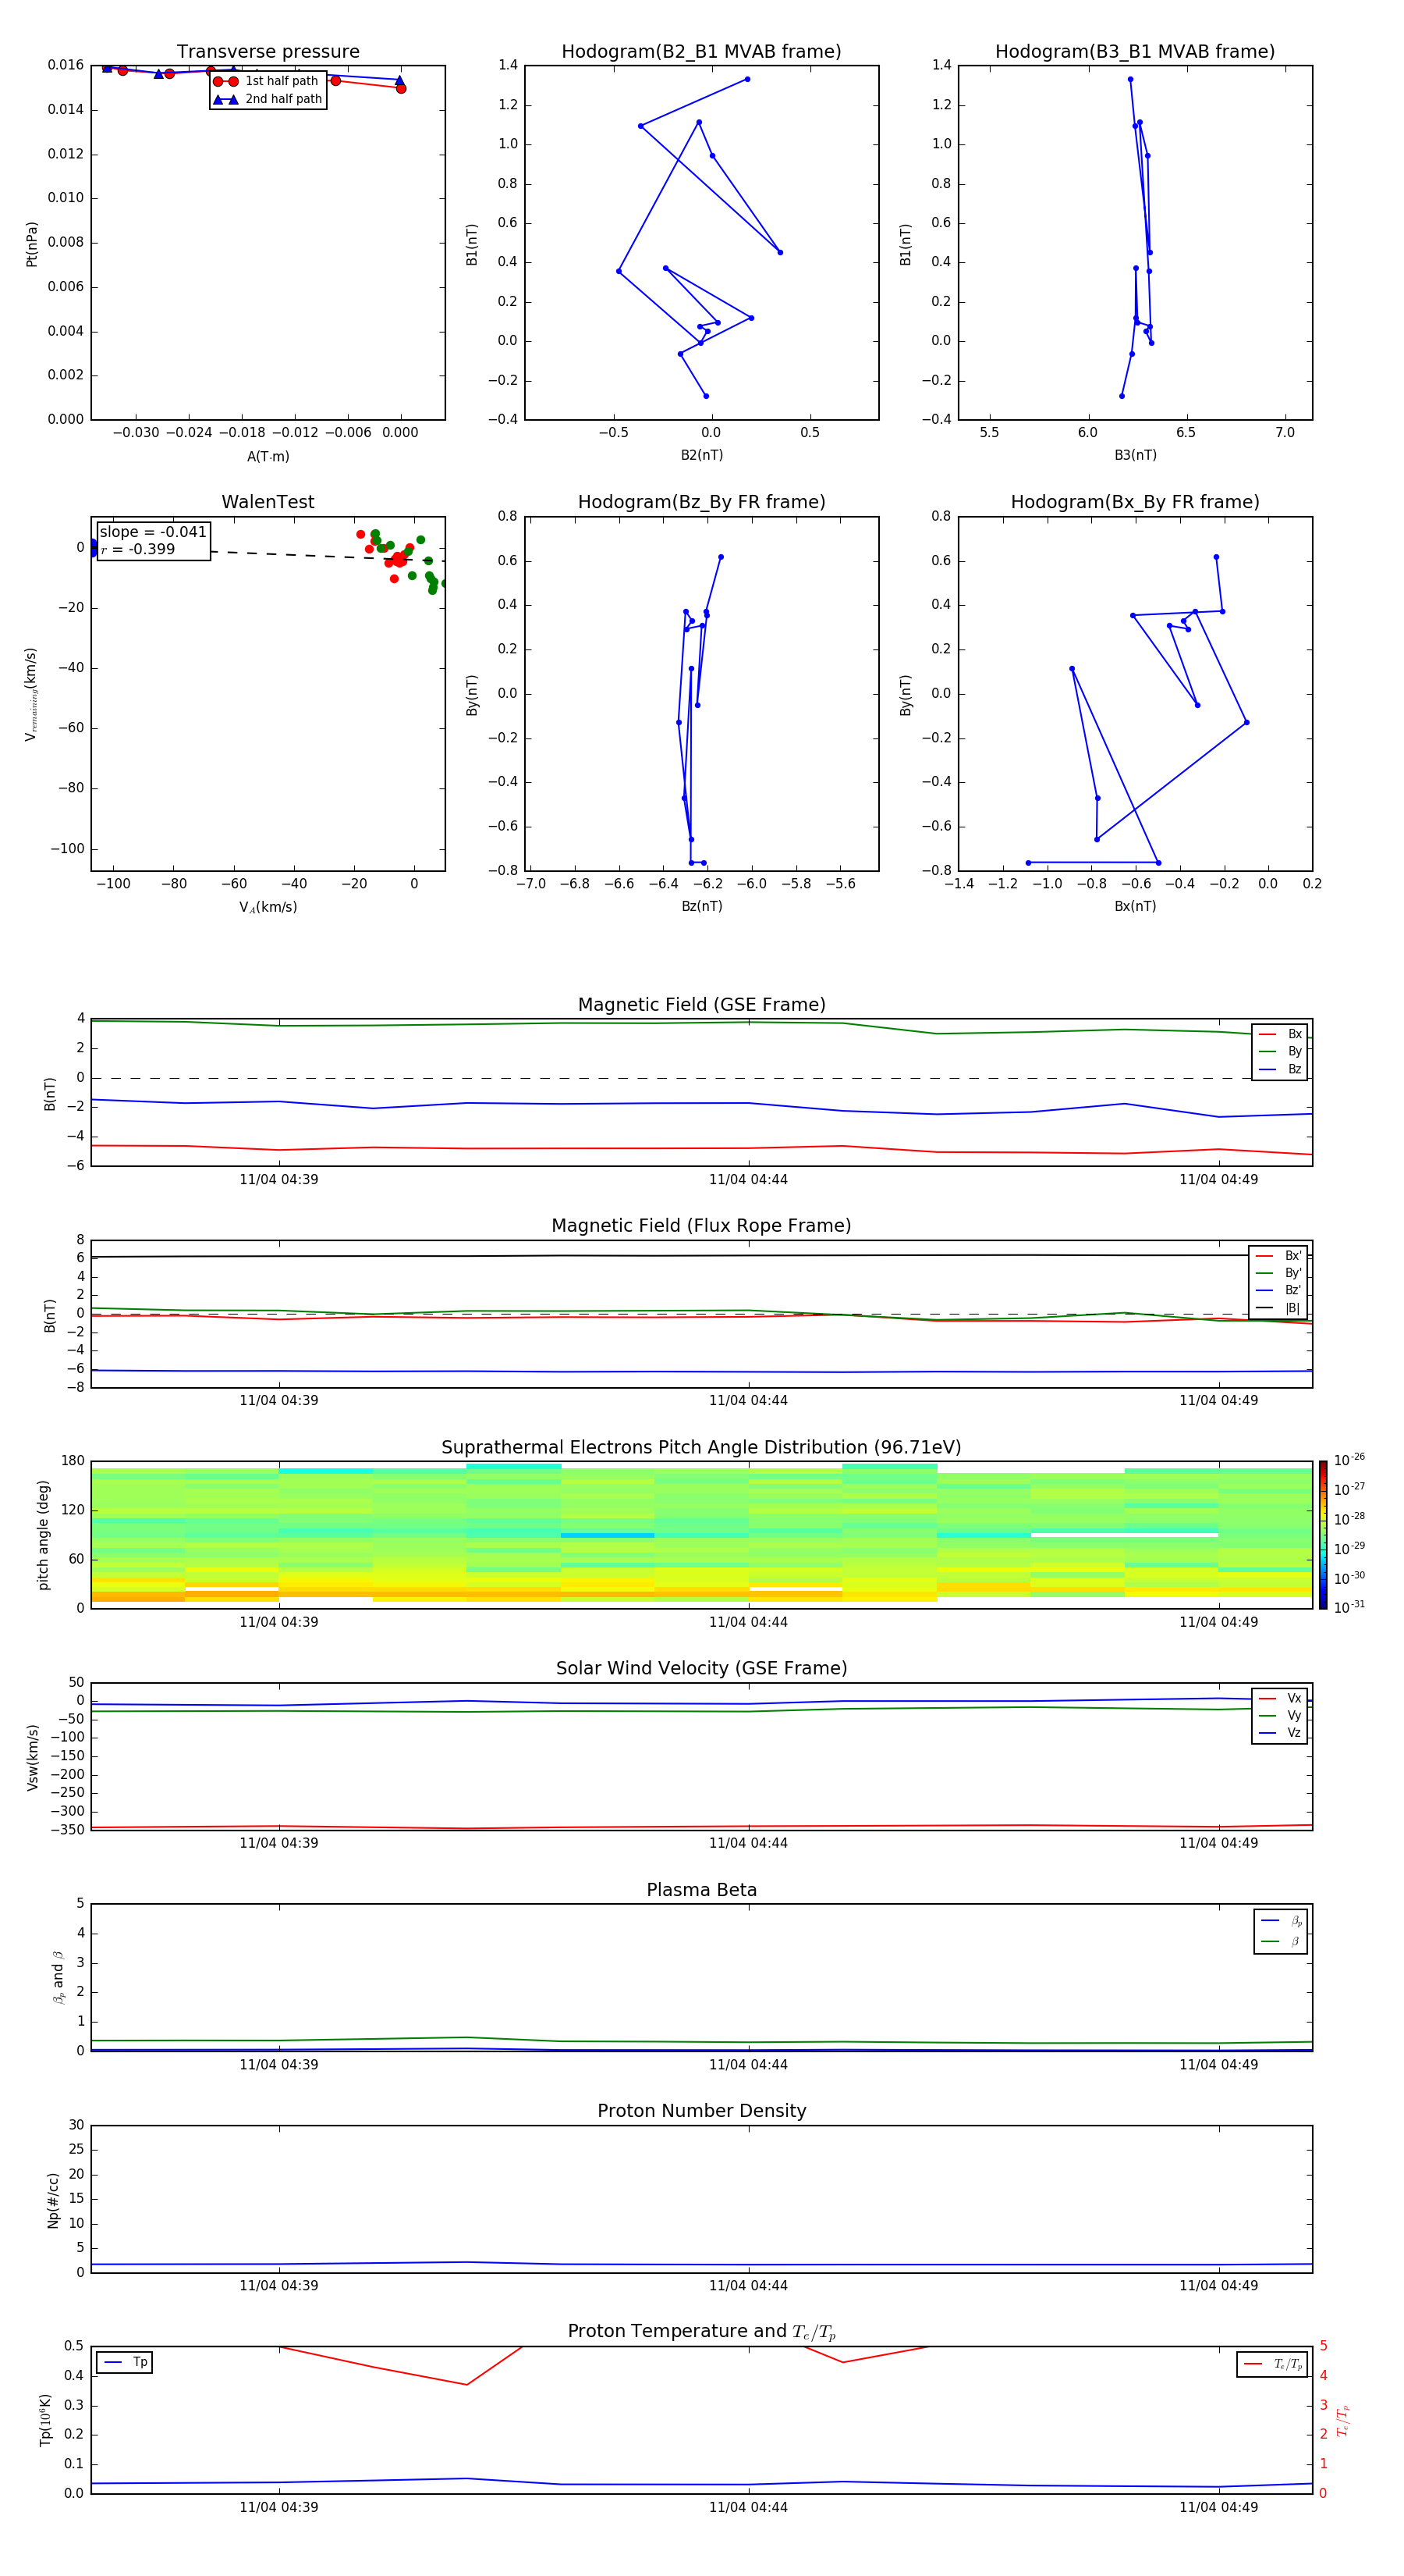Click the "A(T·m)" x-axis label

pyautogui.click(x=268, y=456)
